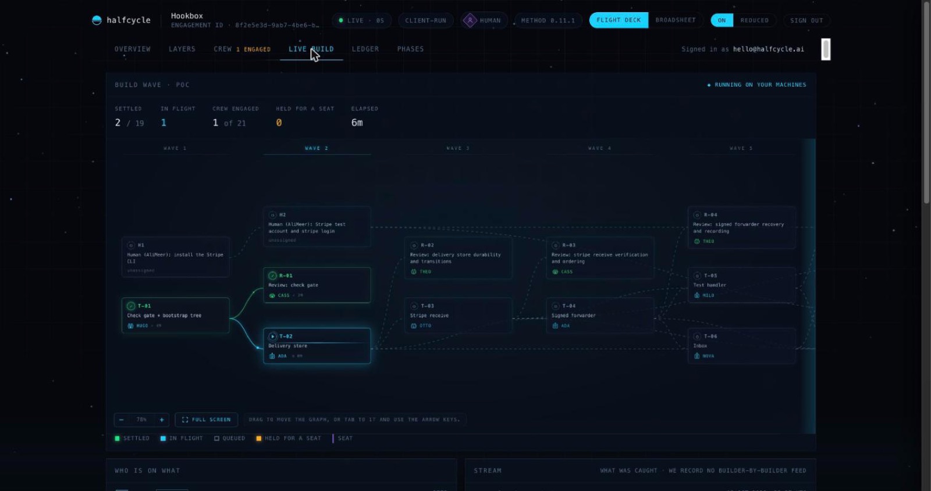Click the status circle on H2 card

(272, 215)
